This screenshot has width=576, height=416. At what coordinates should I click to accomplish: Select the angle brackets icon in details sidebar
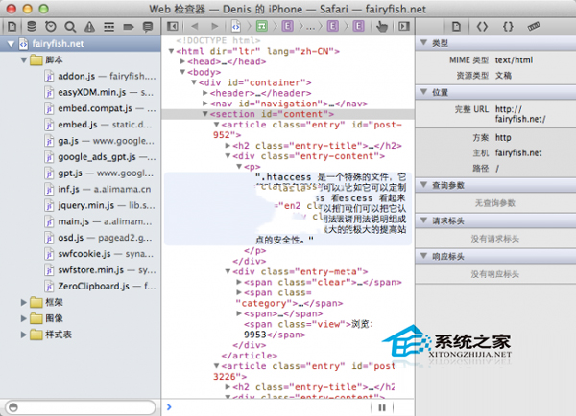(483, 25)
